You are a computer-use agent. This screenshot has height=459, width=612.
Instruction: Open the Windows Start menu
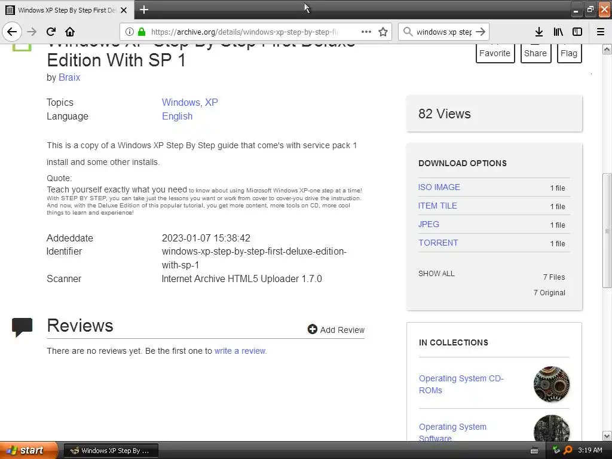point(29,450)
